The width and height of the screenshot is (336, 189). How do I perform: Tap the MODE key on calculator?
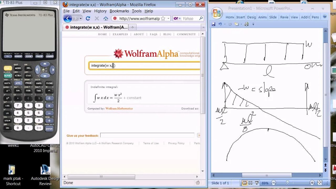coord(18,68)
